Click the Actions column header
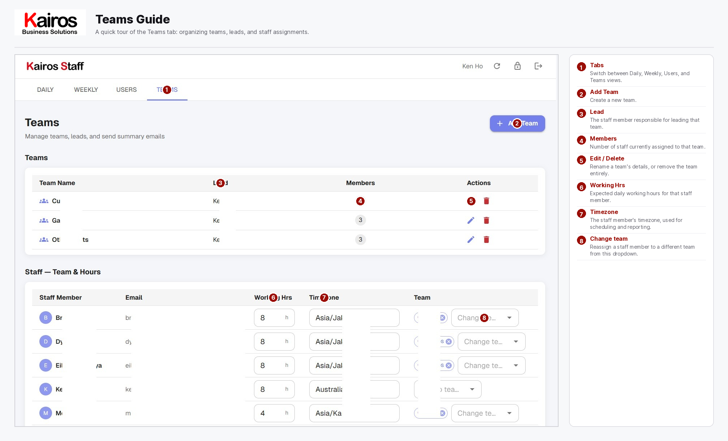The width and height of the screenshot is (728, 441). tap(479, 183)
